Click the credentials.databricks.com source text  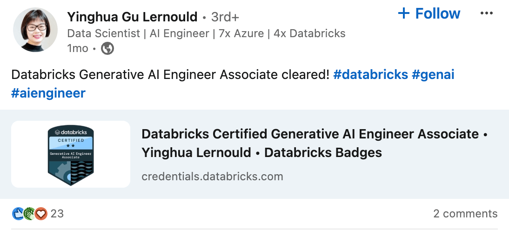click(212, 177)
